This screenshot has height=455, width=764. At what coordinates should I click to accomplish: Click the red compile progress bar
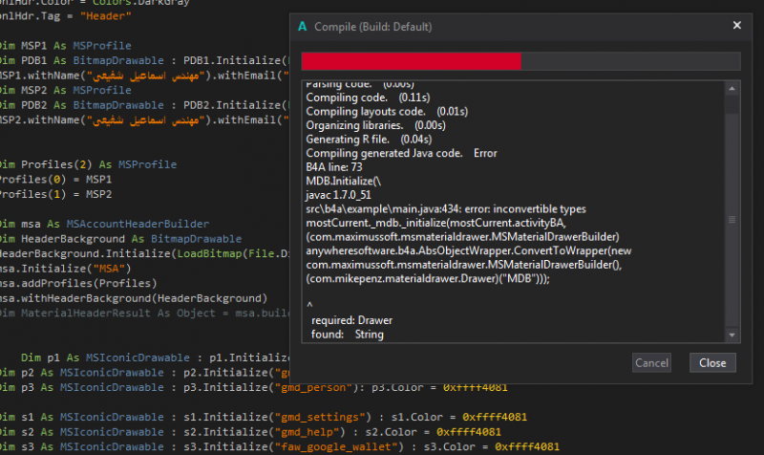pyautogui.click(x=411, y=62)
